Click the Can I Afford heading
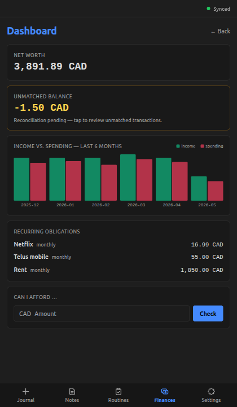This screenshot has height=407, width=237. coord(35,297)
